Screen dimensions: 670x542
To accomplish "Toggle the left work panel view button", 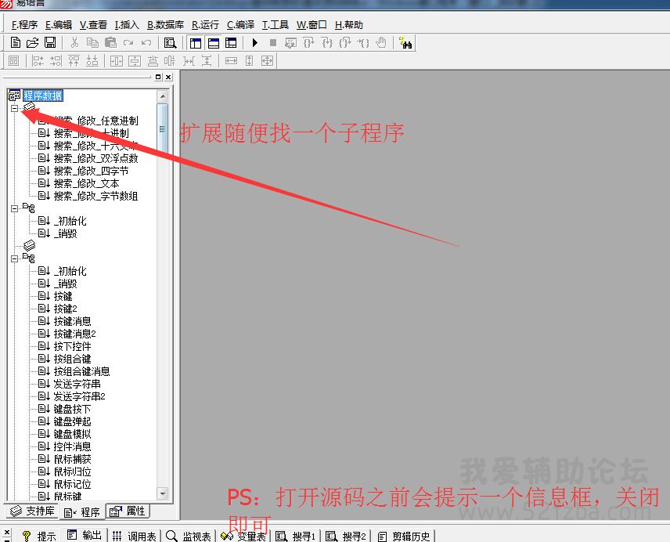I will pos(196,43).
